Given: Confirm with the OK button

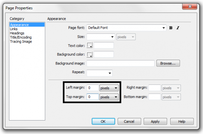Looking at the screenshot, I should point(103,121).
